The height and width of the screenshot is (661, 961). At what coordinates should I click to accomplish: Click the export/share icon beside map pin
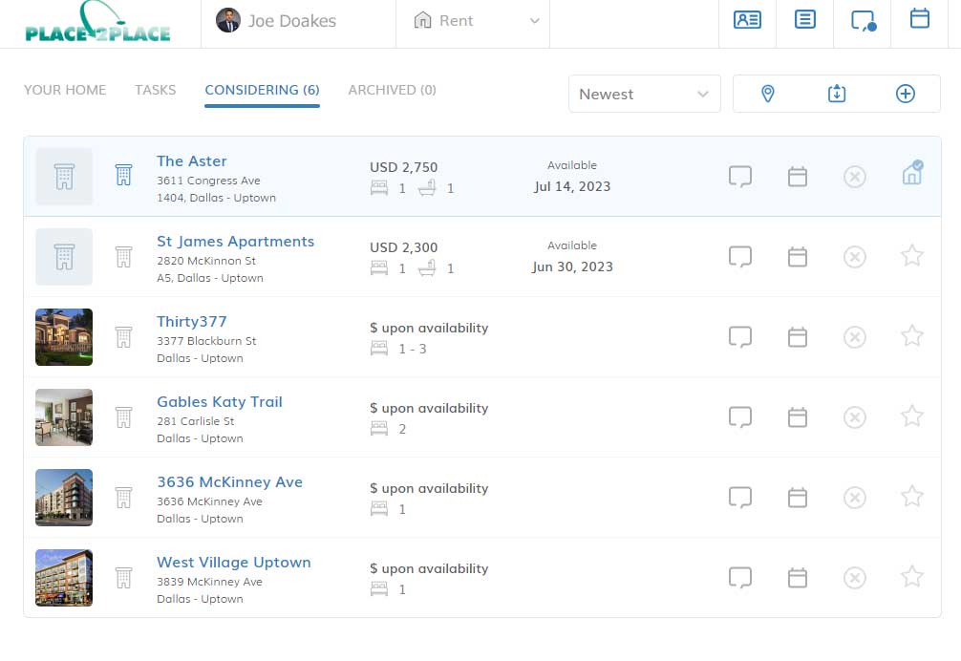click(837, 94)
